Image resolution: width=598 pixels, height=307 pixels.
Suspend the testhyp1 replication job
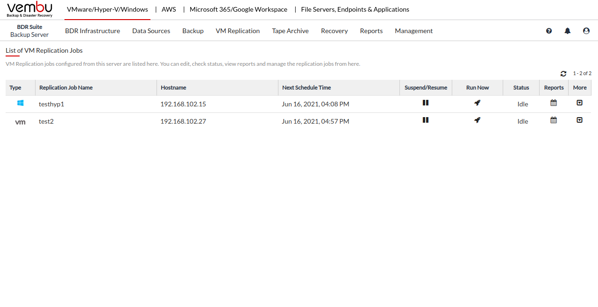tap(426, 103)
